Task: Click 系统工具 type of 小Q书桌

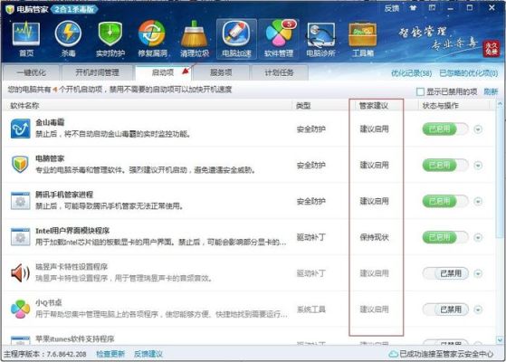Action: [311, 310]
